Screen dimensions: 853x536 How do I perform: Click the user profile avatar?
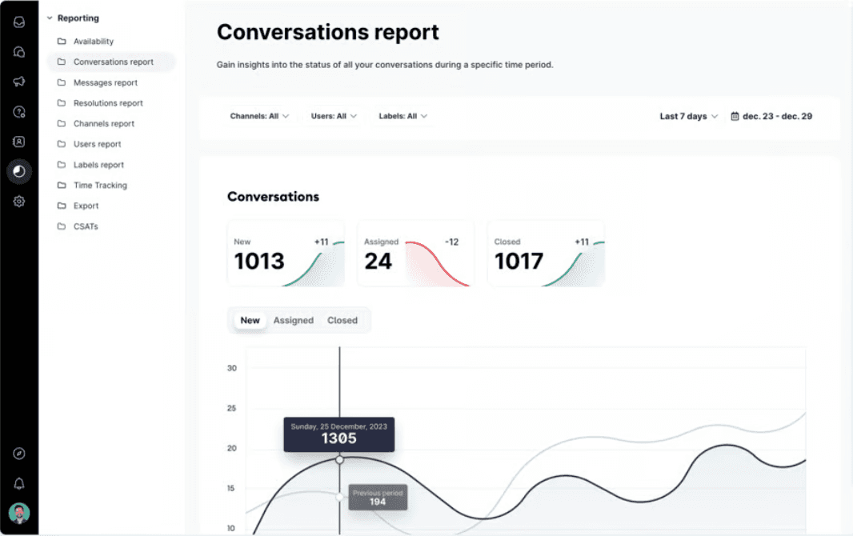coord(19,513)
